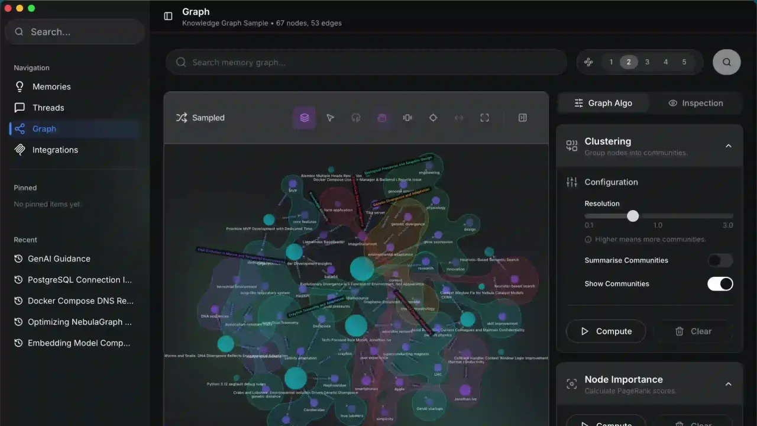
Task: Switch to the Graph Algo tab
Action: pyautogui.click(x=603, y=103)
